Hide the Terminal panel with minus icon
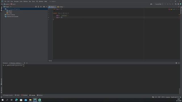The height and width of the screenshot is (102, 182). (179, 63)
